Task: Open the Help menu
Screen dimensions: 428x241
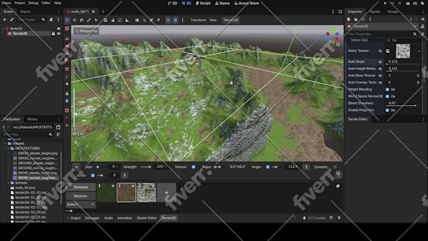Action: coord(58,3)
